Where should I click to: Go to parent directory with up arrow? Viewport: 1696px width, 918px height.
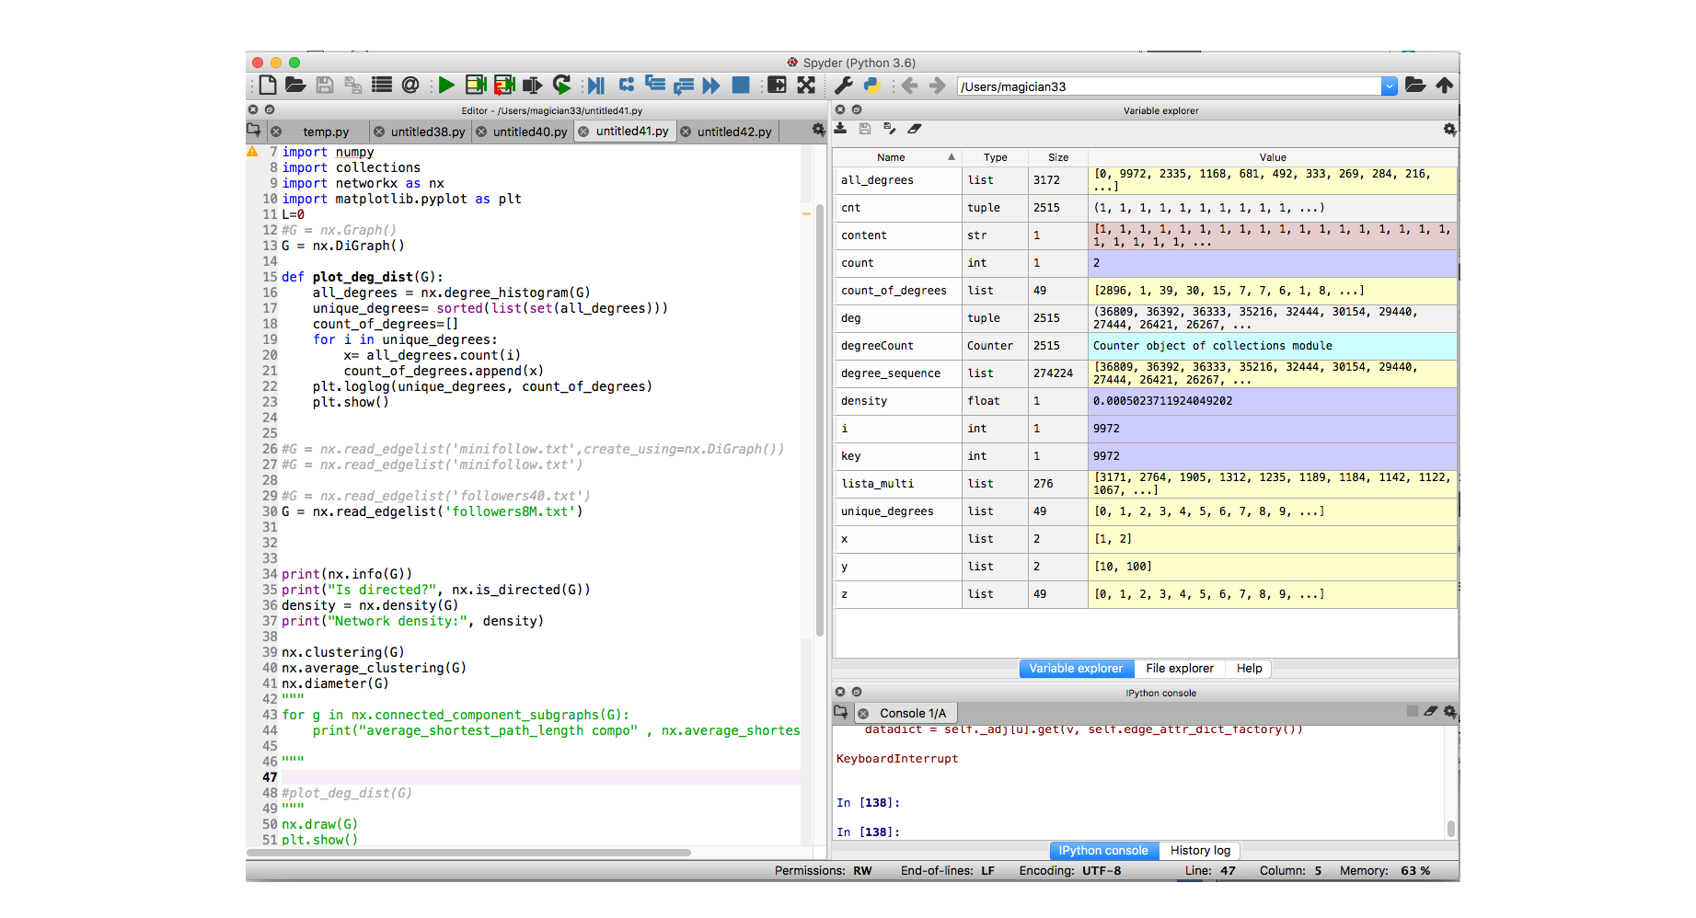coord(1444,86)
